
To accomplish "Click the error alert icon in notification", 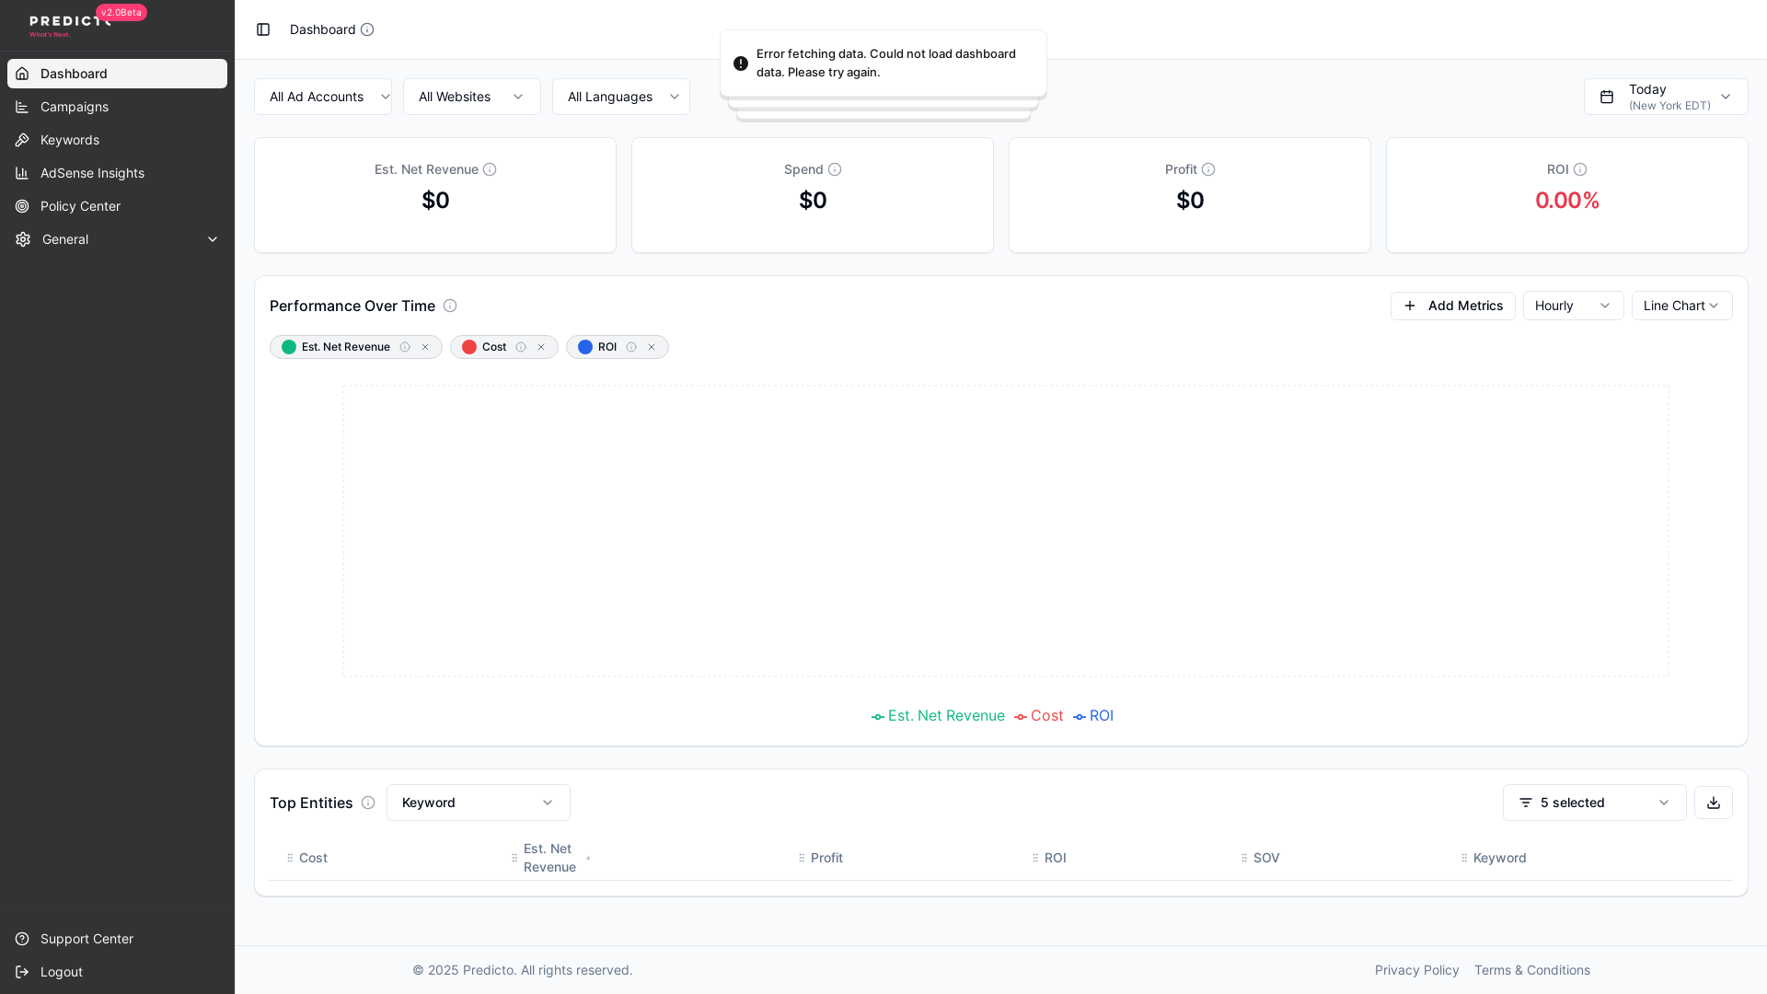I will pos(741,64).
